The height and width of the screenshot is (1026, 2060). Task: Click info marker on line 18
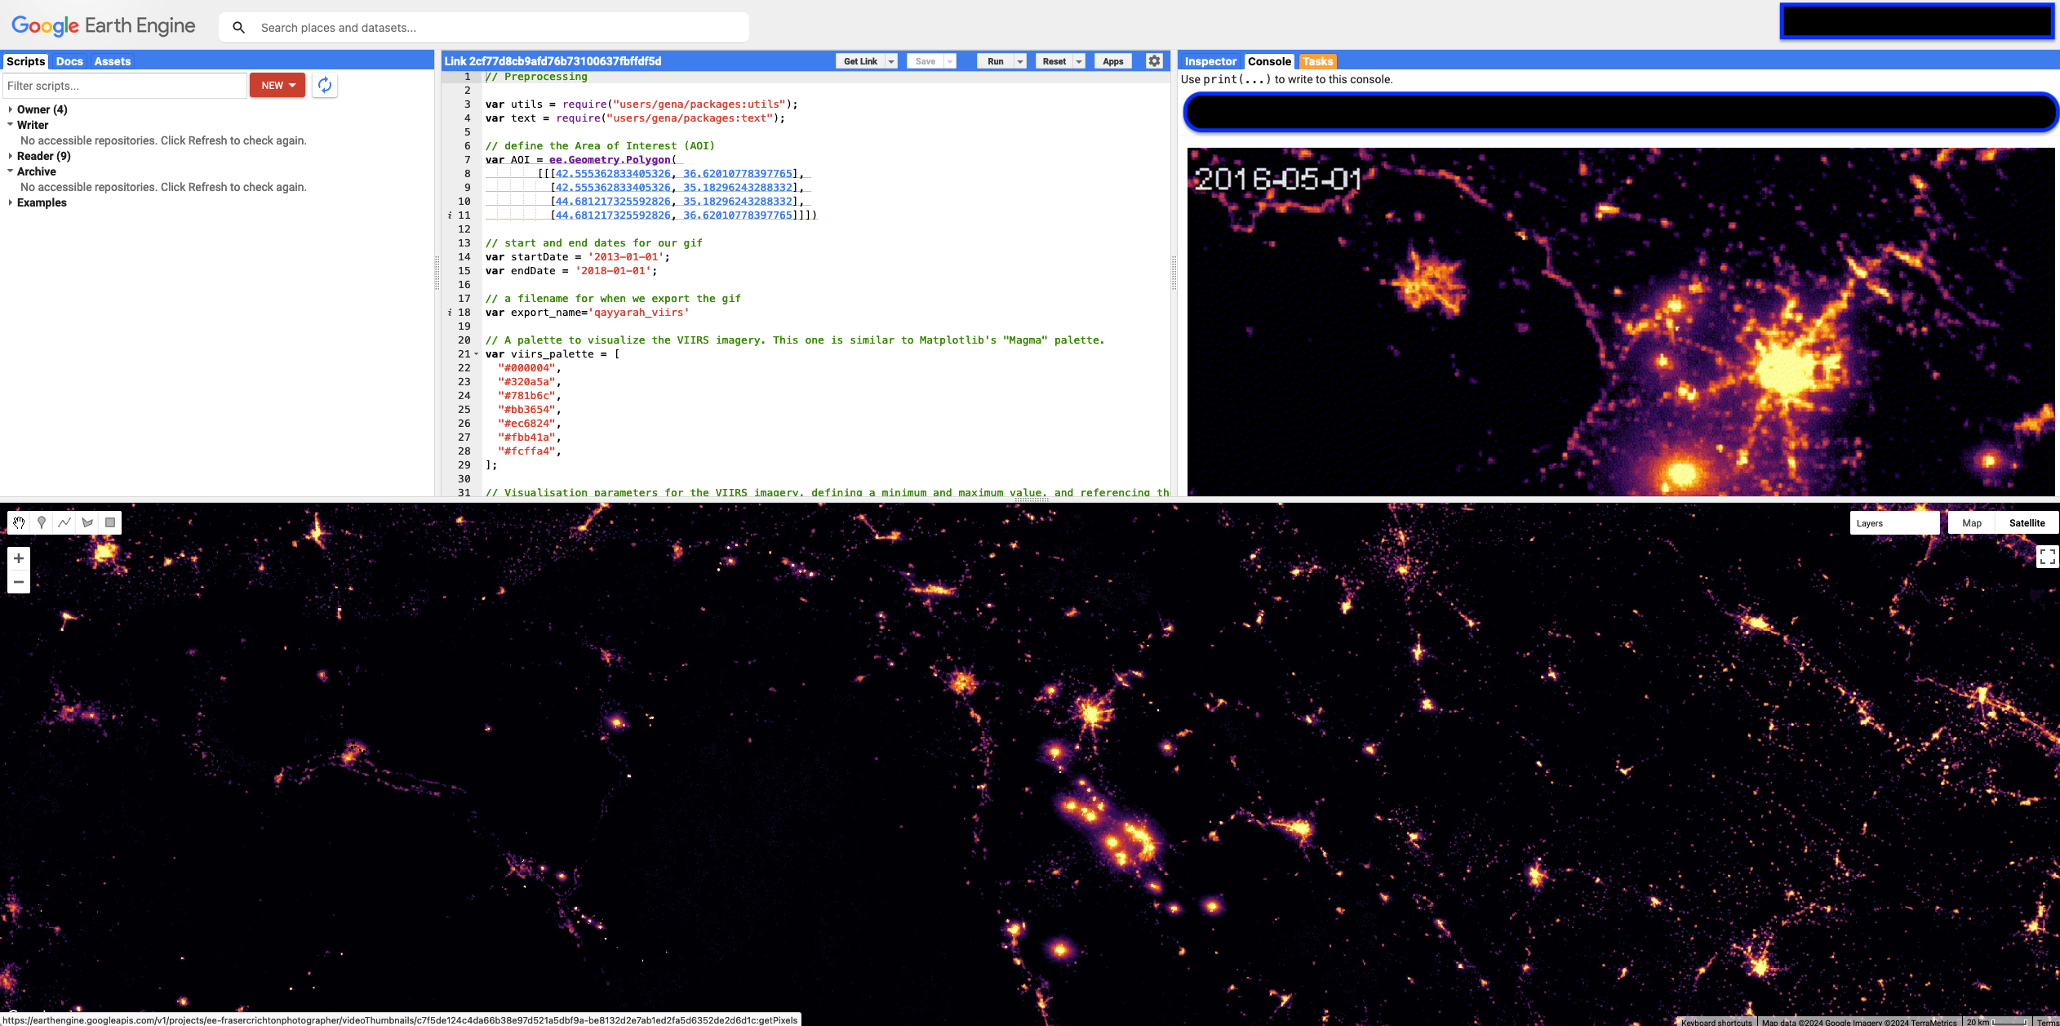450,313
